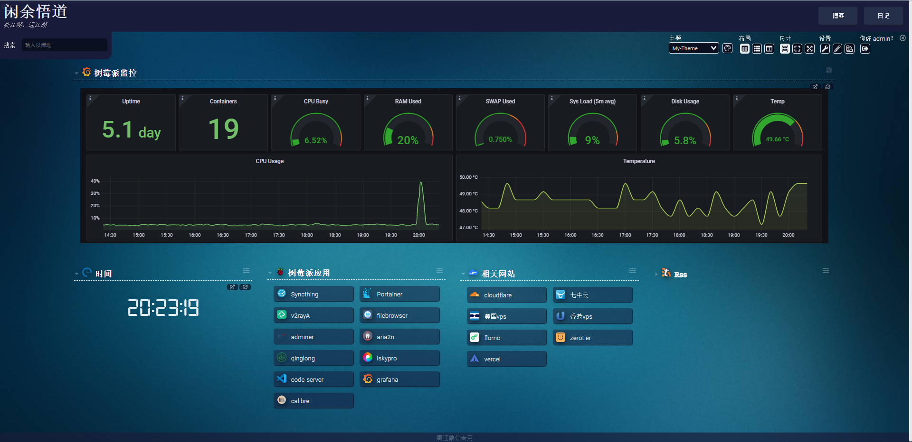912x442 pixels.
Task: Open the My-Theme dropdown
Action: point(693,48)
